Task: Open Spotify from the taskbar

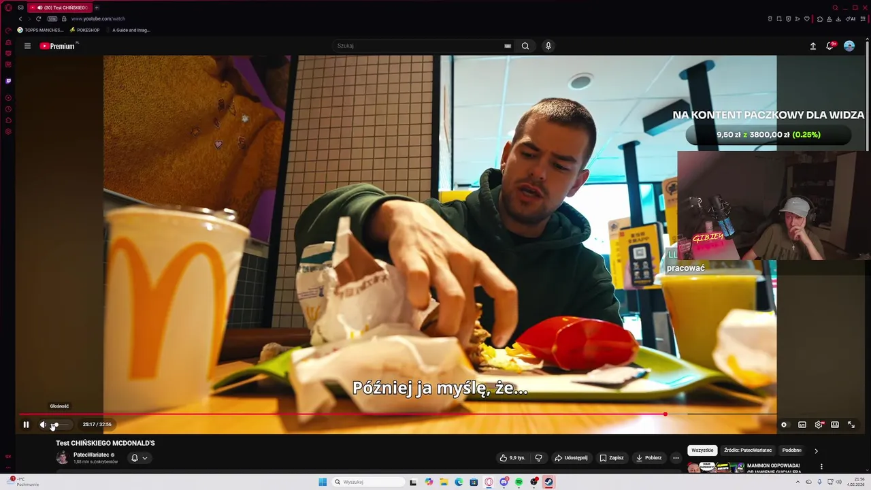Action: coord(519,482)
